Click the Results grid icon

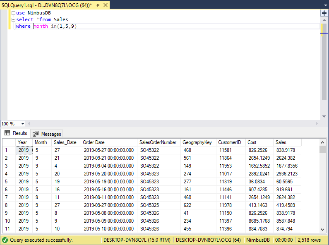(x=7, y=133)
